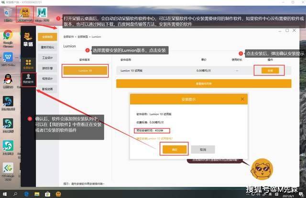Click 全部软件 in the breadcrumb
This screenshot has width=306, height=198.
click(x=68, y=37)
